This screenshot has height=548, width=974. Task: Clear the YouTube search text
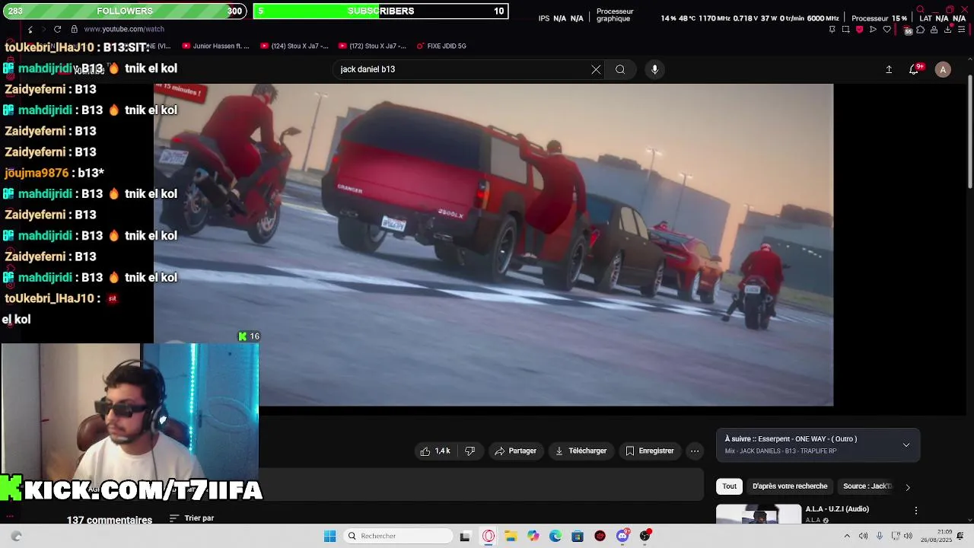click(x=596, y=69)
